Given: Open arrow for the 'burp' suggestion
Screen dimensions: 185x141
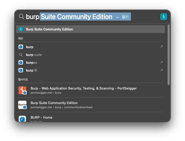Looking at the screenshot, I should tap(161, 47).
